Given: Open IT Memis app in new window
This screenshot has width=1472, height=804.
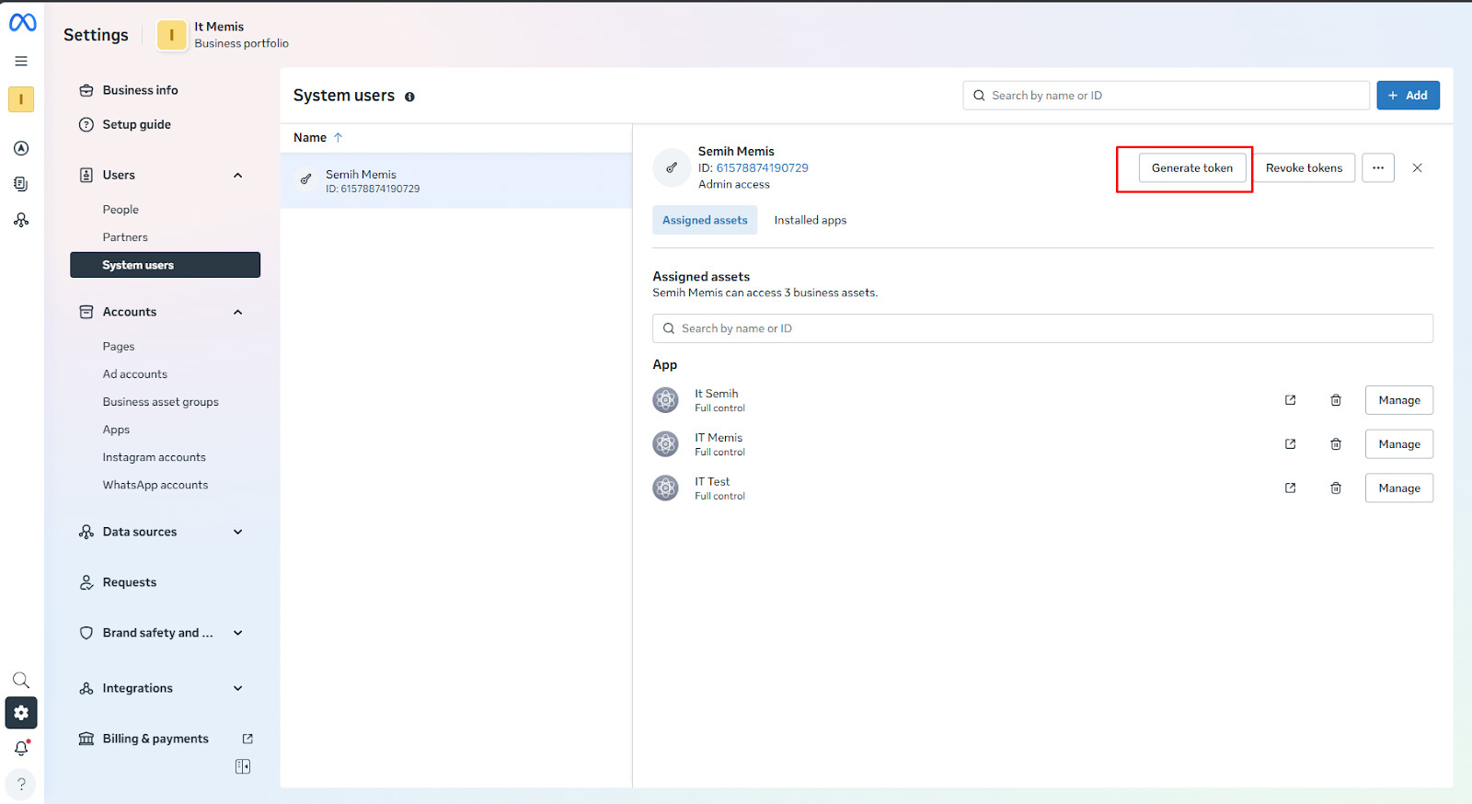Looking at the screenshot, I should pos(1290,444).
